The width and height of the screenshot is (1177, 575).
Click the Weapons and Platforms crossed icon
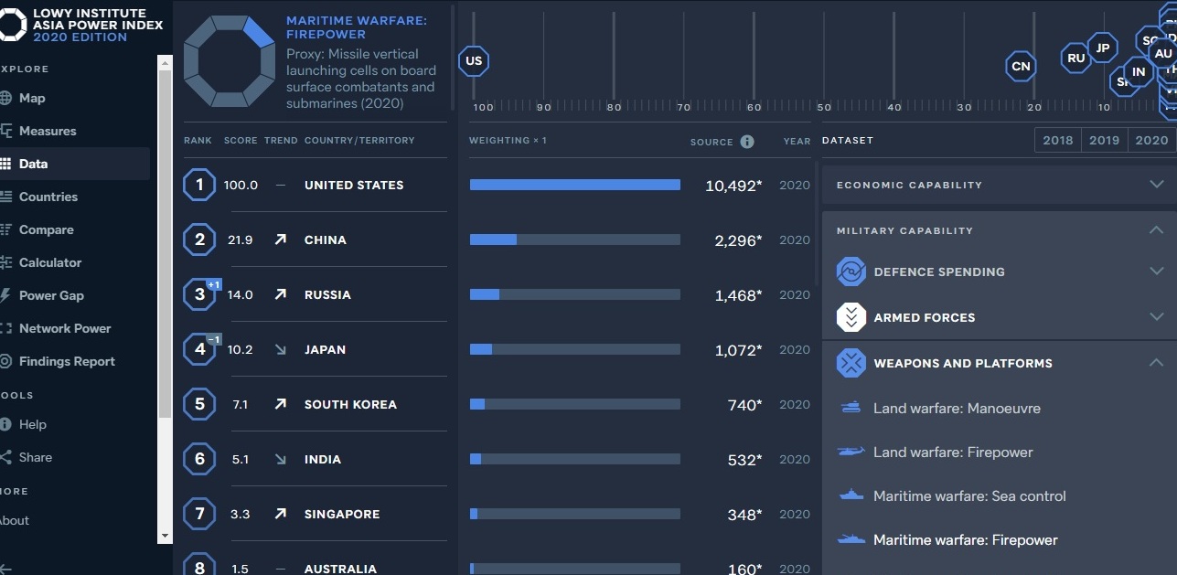tap(851, 363)
